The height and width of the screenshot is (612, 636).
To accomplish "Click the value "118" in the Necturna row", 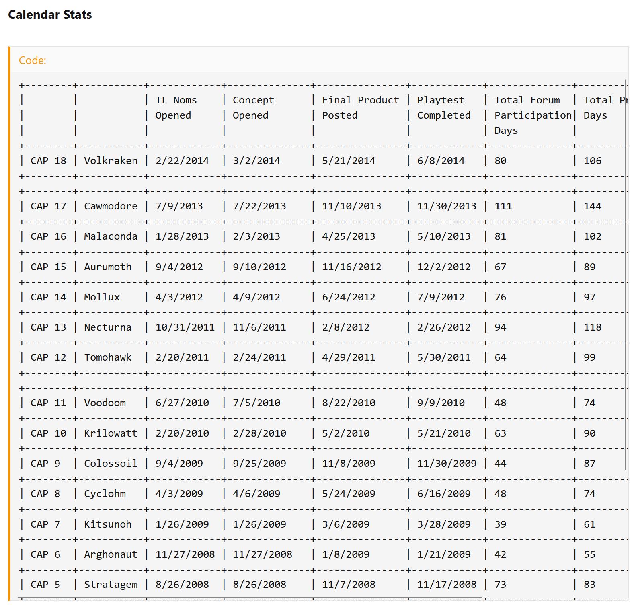I will [x=593, y=327].
